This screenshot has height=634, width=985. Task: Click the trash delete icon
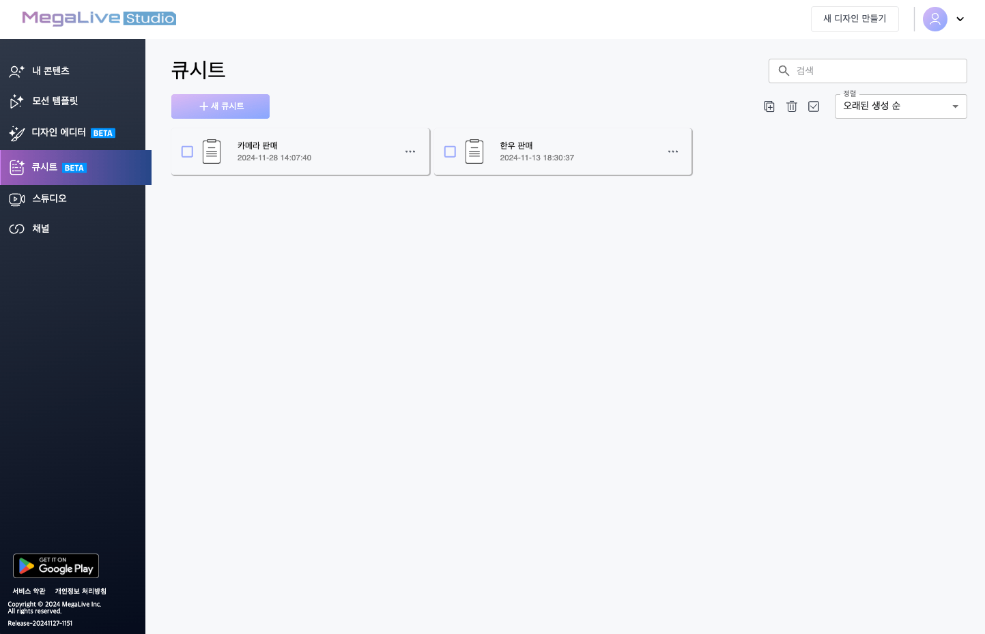tap(792, 106)
